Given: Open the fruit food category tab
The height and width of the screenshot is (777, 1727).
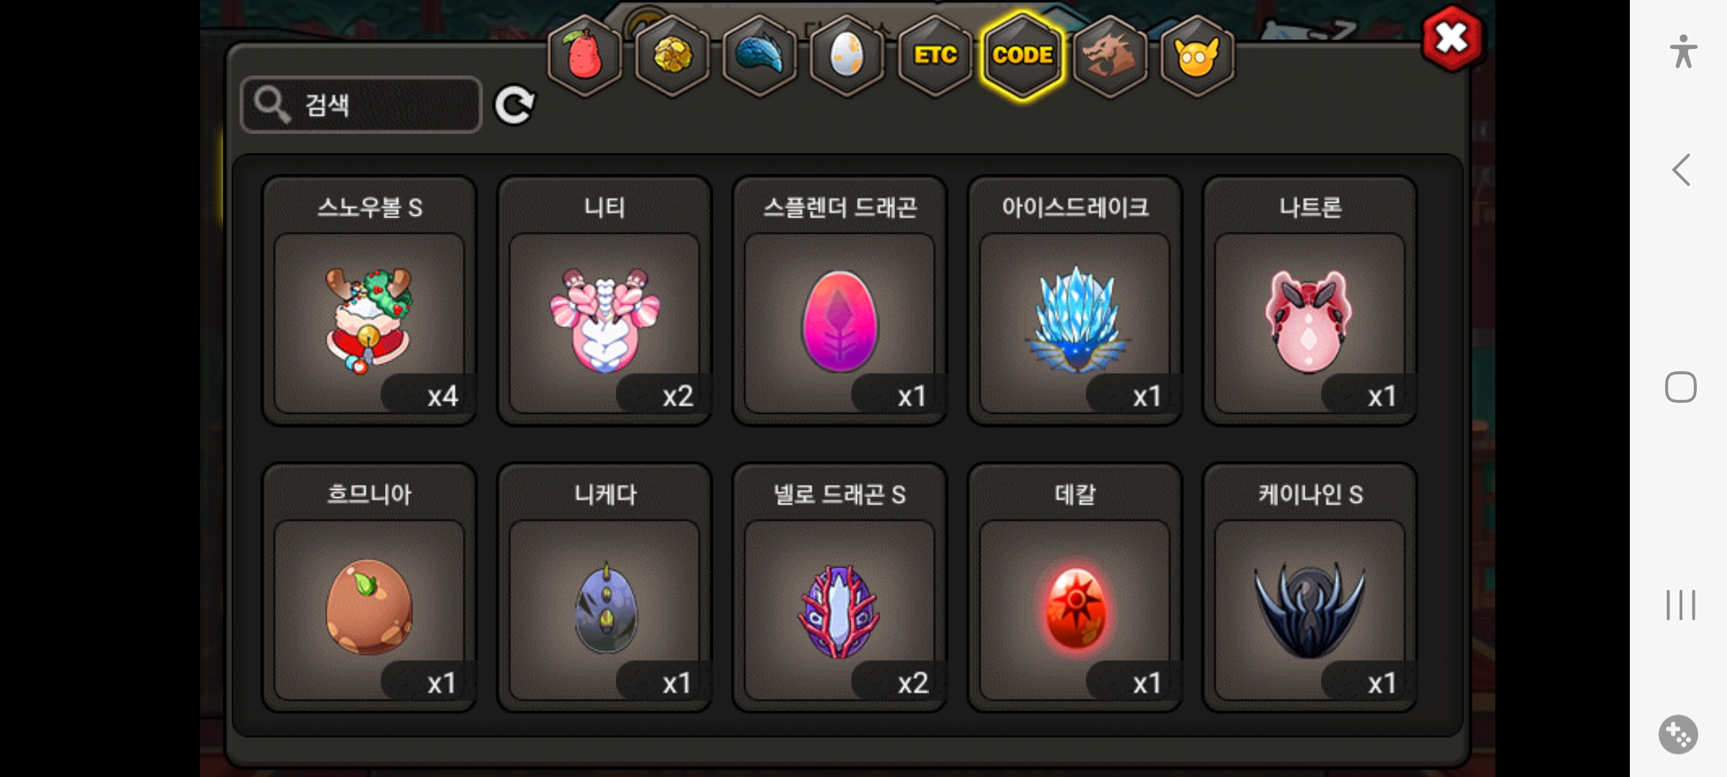Looking at the screenshot, I should point(585,55).
